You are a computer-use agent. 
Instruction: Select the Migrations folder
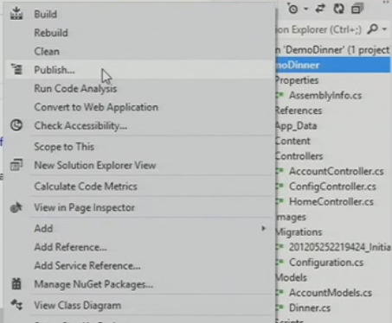[299, 232]
